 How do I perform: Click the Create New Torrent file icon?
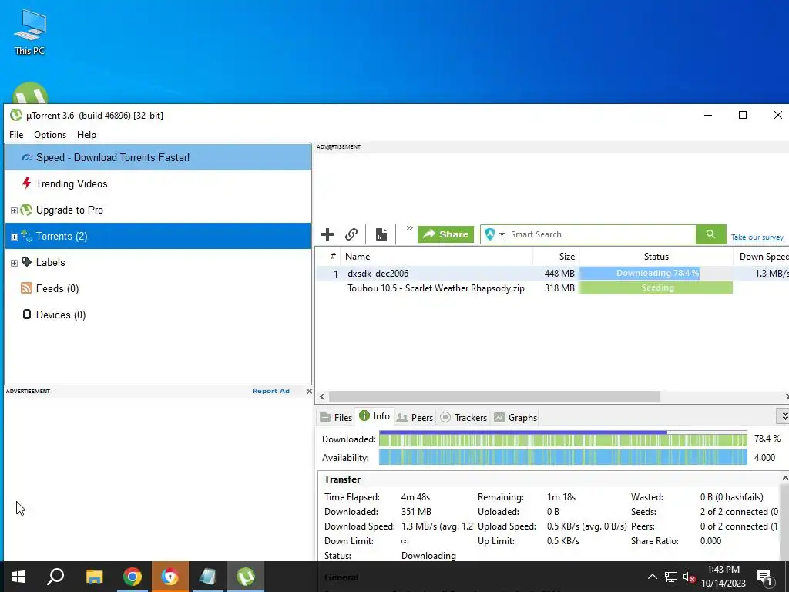click(381, 234)
